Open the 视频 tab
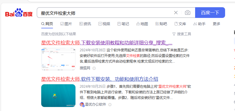This screenshot has height=111, width=235. pyautogui.click(x=104, y=24)
